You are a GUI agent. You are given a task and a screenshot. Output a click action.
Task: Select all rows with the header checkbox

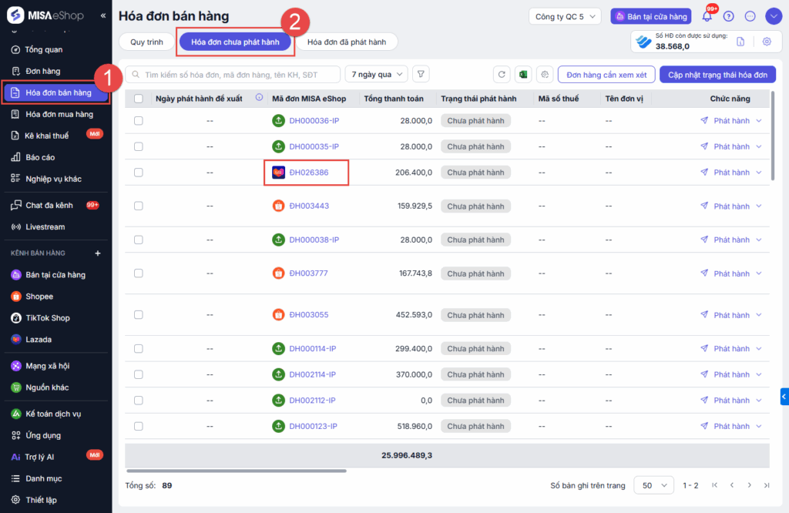(x=139, y=99)
